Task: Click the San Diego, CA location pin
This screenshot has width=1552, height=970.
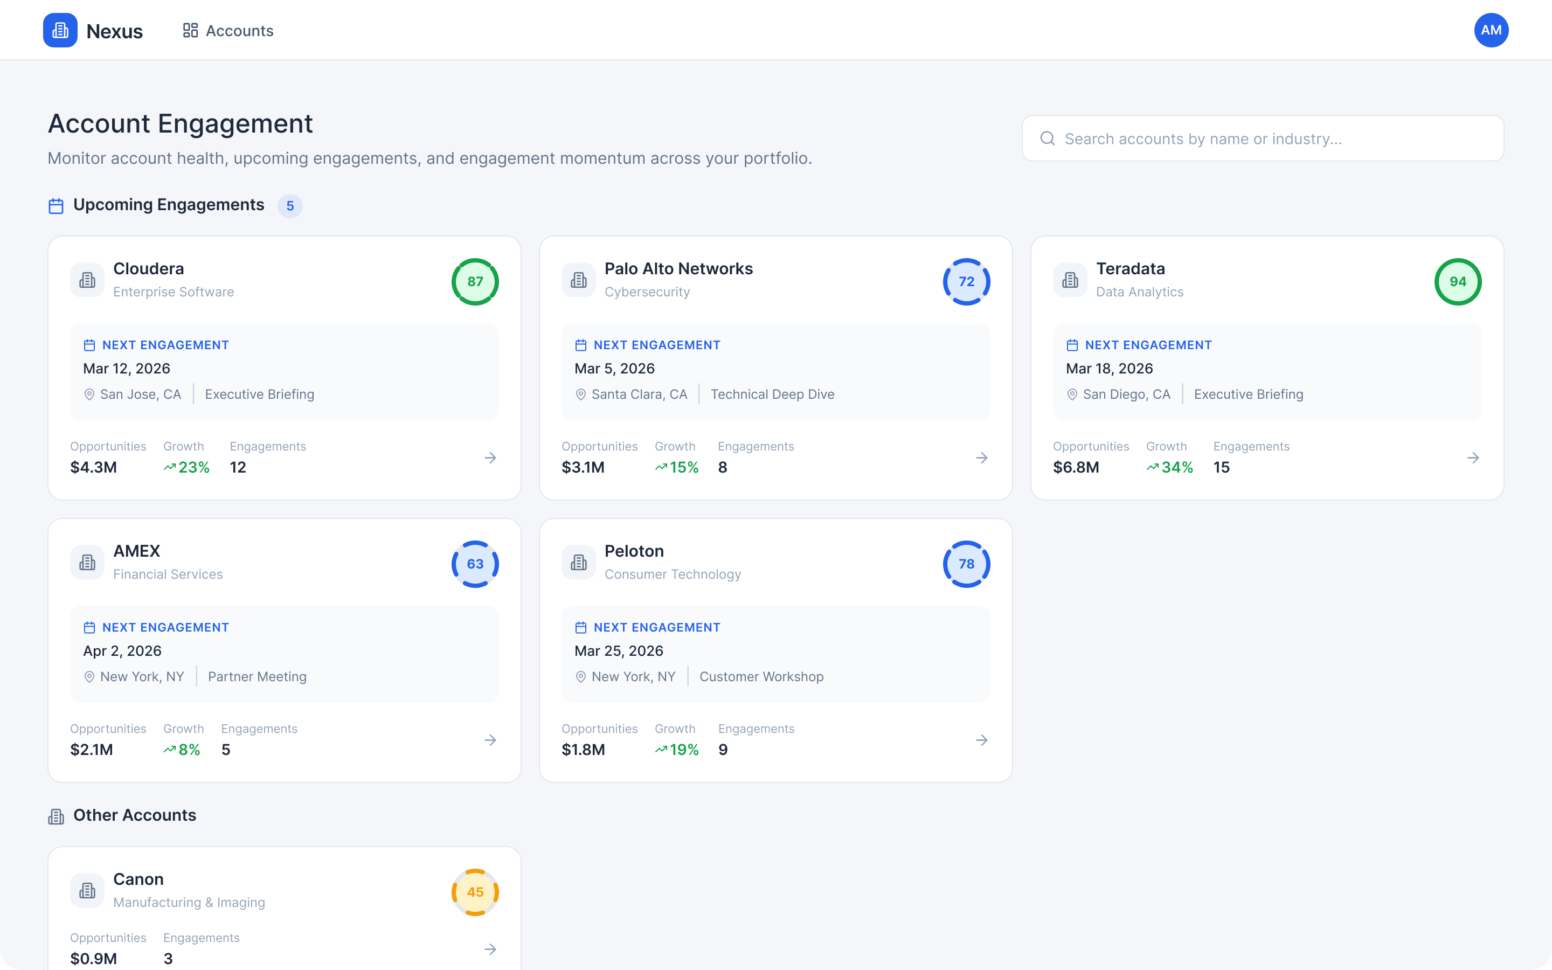Action: (1072, 394)
